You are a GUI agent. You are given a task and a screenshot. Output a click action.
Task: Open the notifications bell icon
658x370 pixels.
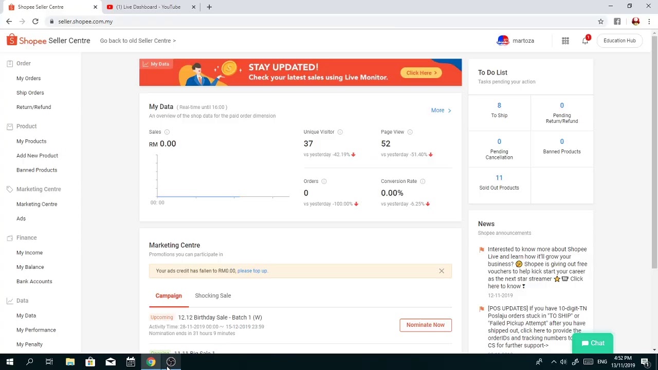click(x=585, y=41)
